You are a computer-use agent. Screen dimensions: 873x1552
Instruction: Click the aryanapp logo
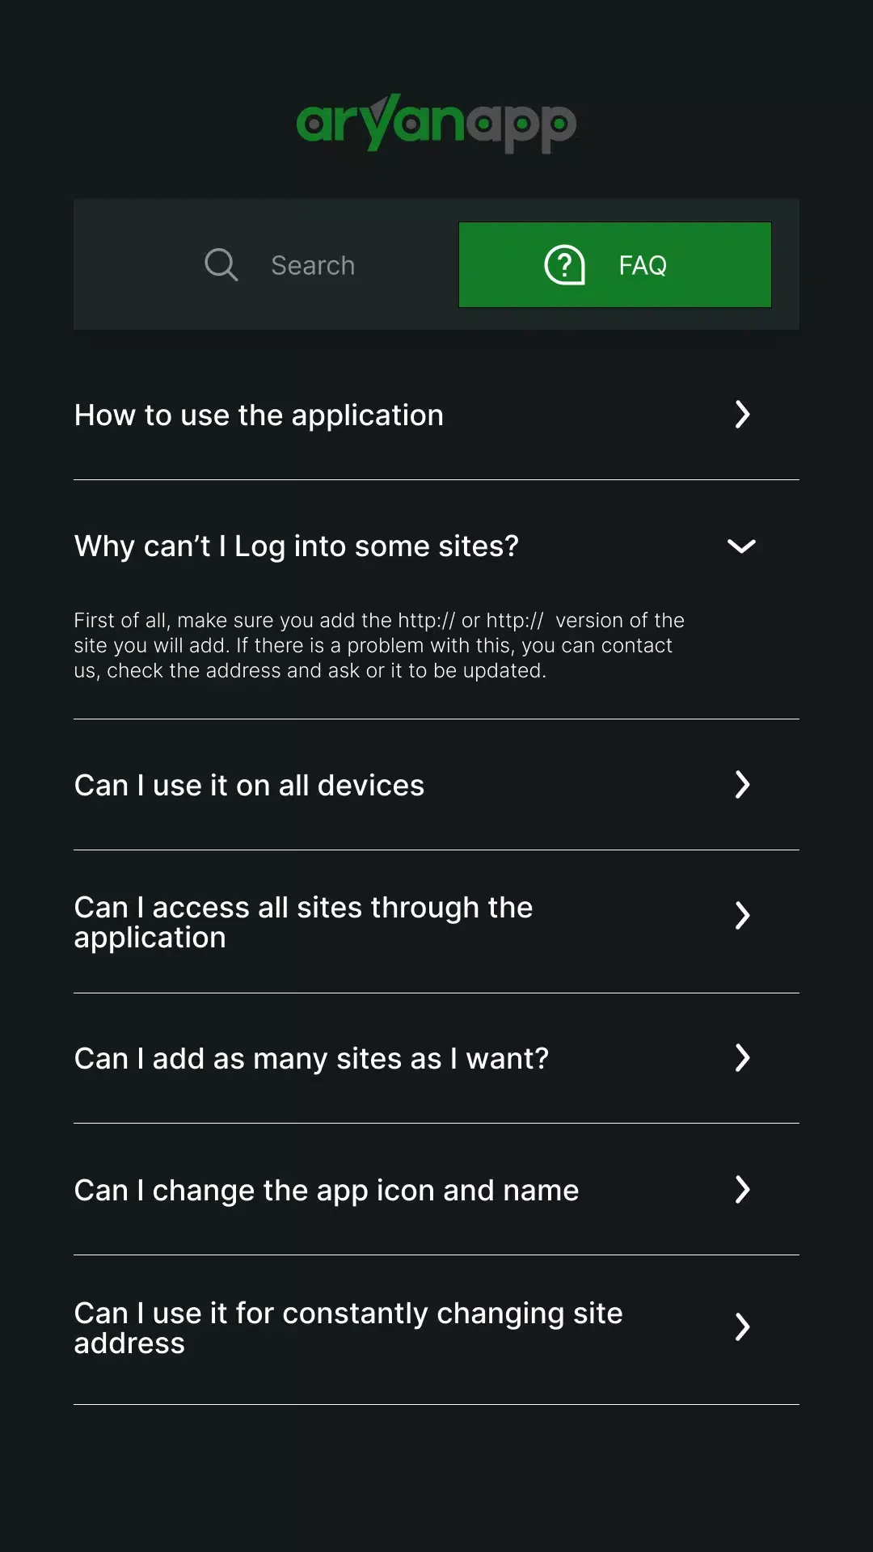coord(436,123)
